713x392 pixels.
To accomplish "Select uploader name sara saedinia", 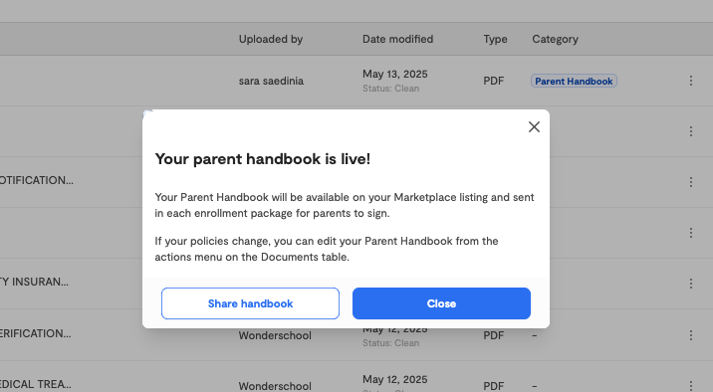I will click(x=271, y=81).
